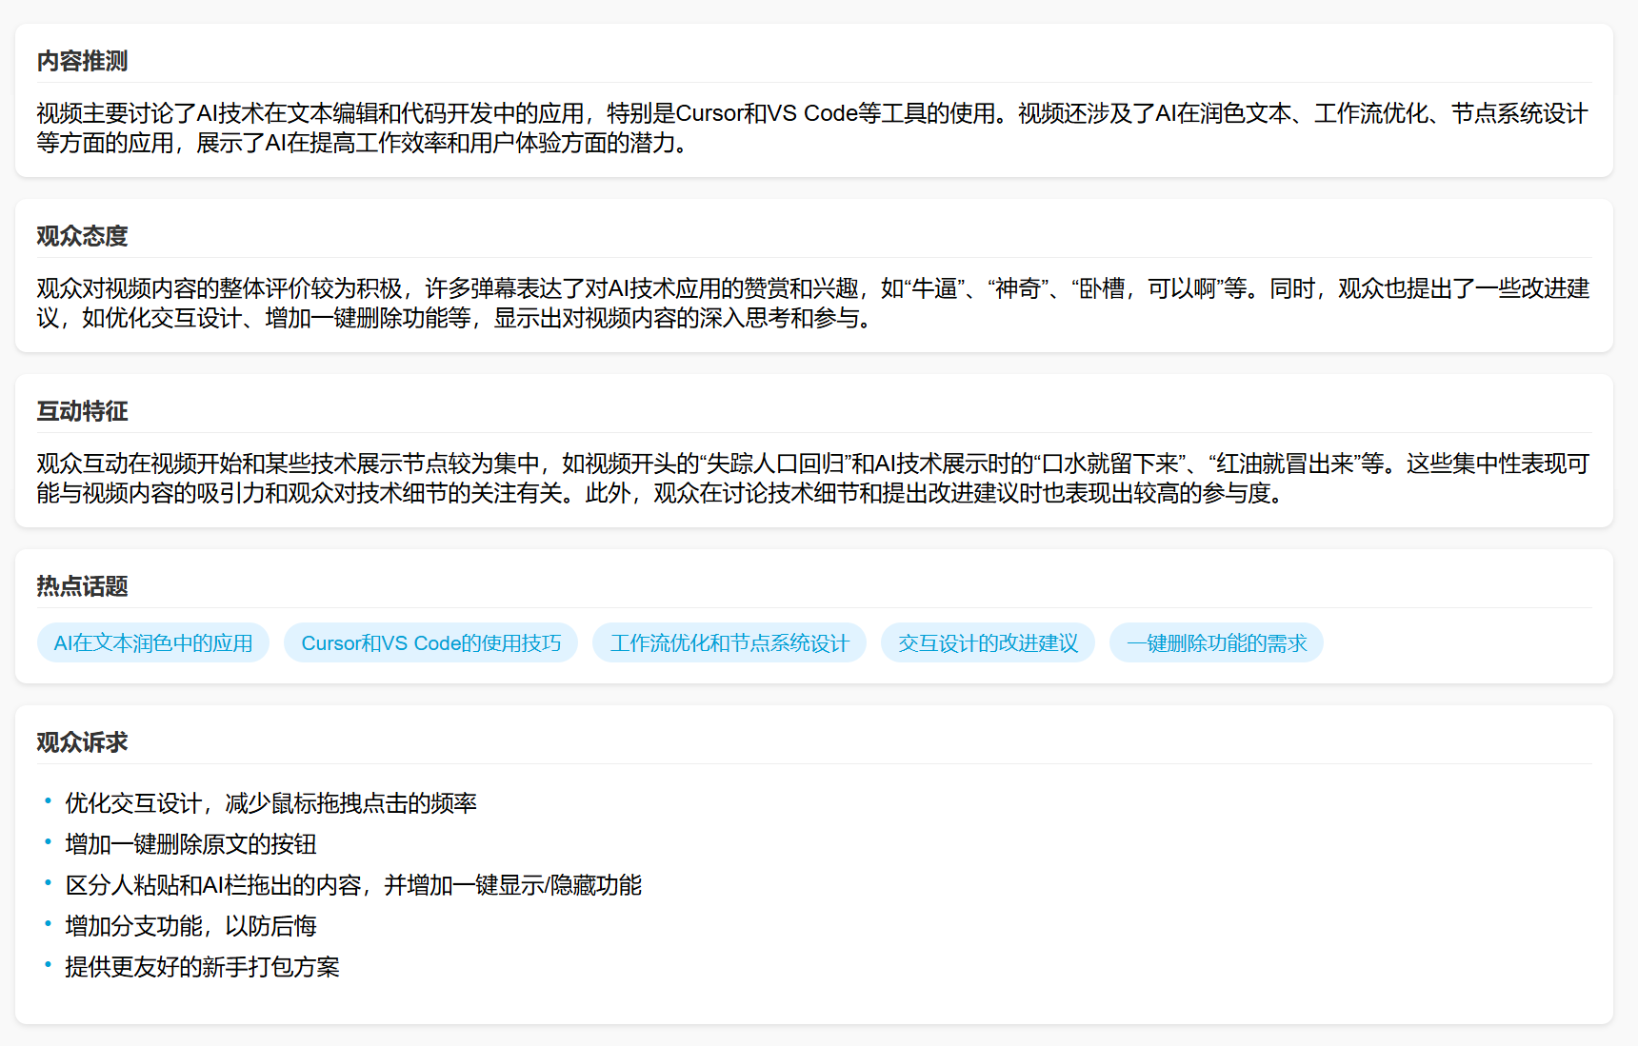1638x1046 pixels.
Task: Click the 交互设计的改进建议 tag
Action: 988,643
